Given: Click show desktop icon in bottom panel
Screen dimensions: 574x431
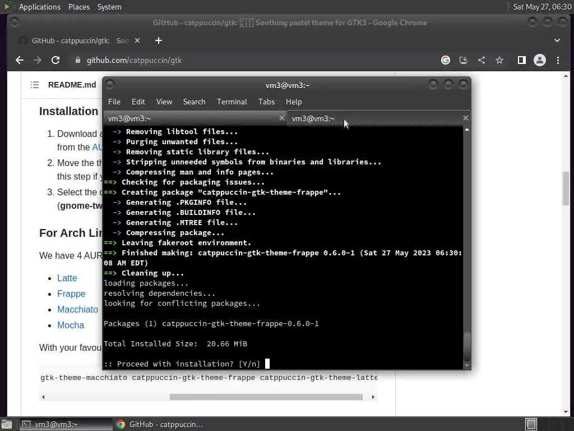Looking at the screenshot, I should (x=7, y=424).
